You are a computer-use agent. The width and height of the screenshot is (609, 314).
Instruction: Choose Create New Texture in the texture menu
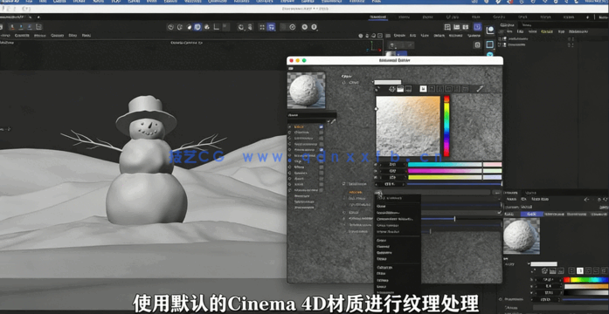click(395, 219)
